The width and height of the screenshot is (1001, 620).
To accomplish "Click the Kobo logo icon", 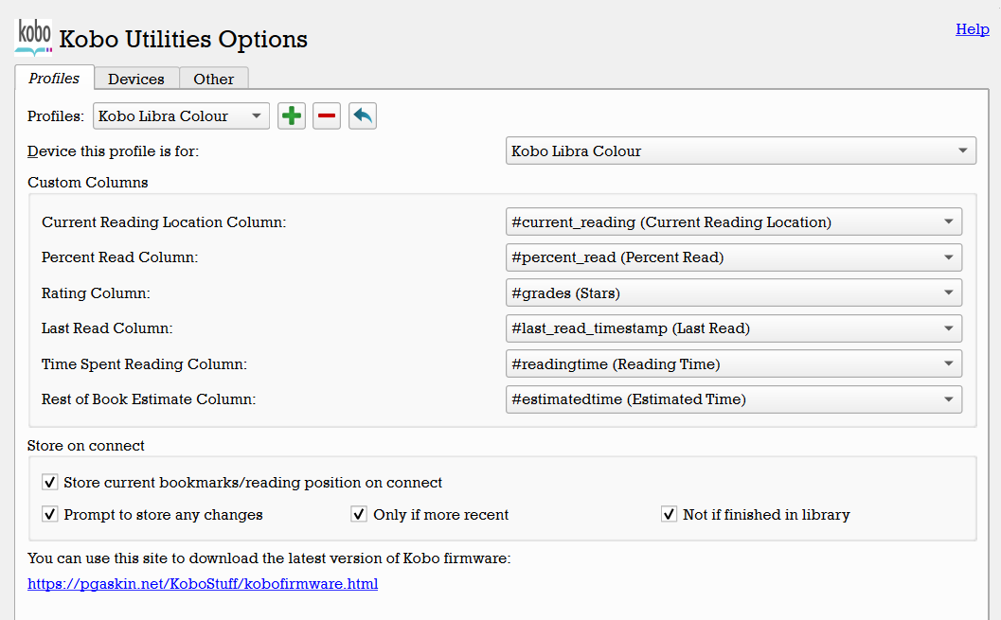I will click(34, 37).
